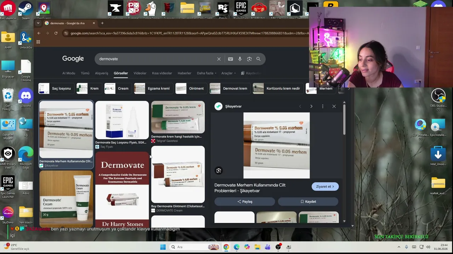Open File Explorer from the taskbar
Viewport: 453px width, 254px height.
[x=257, y=247]
